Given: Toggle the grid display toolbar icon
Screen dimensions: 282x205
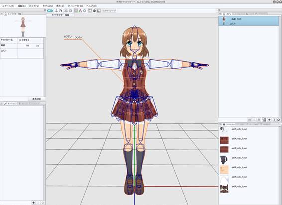Looking at the screenshot, I should pos(76,11).
